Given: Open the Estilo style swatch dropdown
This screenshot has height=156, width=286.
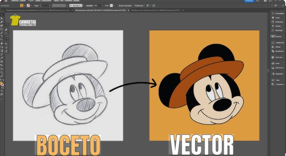Looking at the screenshot, I should click(114, 5).
